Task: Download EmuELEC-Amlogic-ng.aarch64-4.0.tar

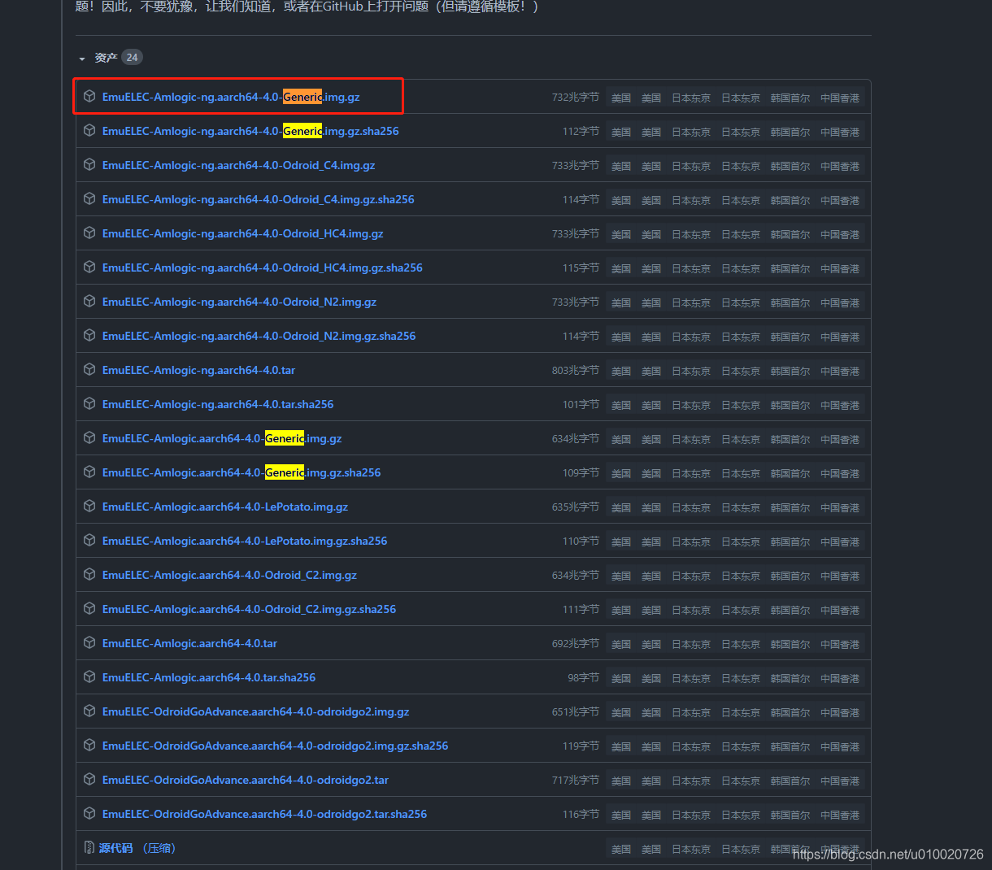Action: [198, 370]
